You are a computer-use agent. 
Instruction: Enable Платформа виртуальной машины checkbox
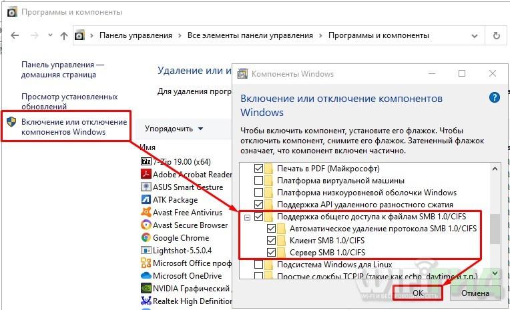pos(258,181)
